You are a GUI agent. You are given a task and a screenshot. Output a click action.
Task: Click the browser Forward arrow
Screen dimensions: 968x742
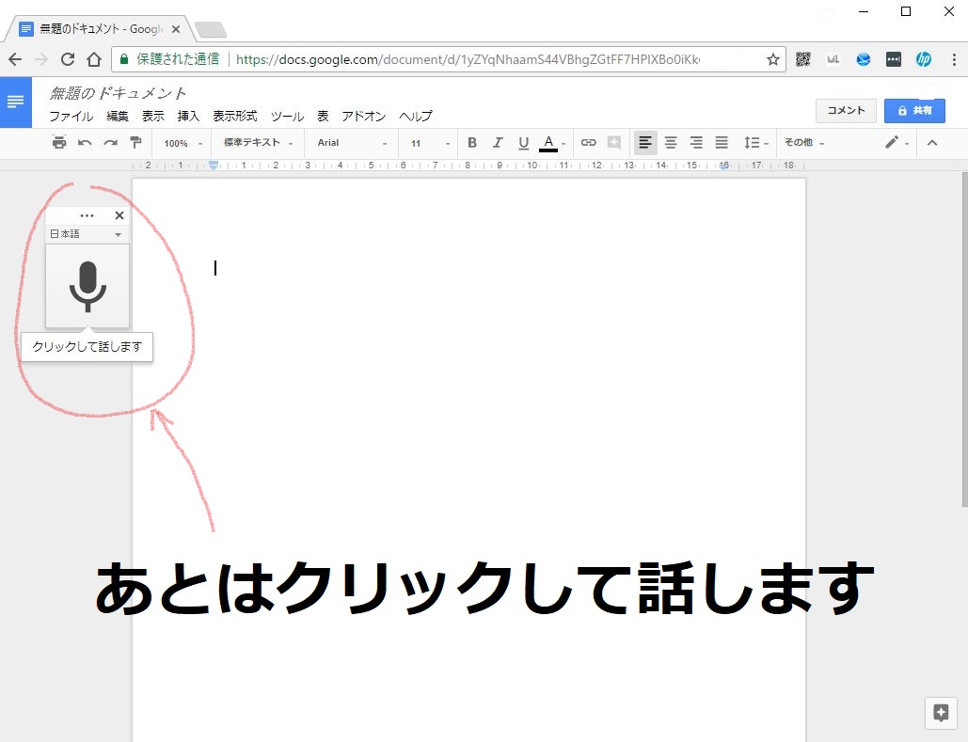tap(41, 59)
